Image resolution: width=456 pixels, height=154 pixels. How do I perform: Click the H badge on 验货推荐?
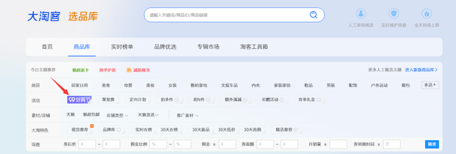[x=92, y=126]
